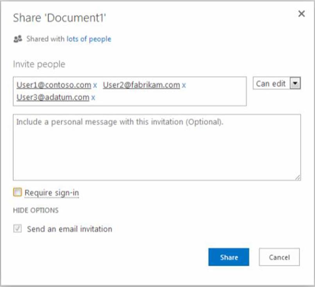Focus the personal message text box
This screenshot has height=287, width=315.
(156, 148)
